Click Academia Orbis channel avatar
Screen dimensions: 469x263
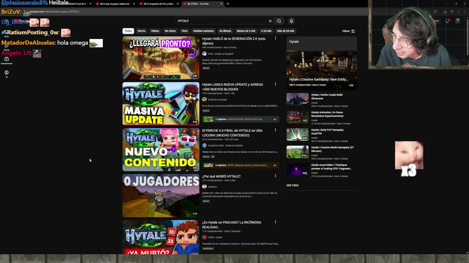[204, 145]
